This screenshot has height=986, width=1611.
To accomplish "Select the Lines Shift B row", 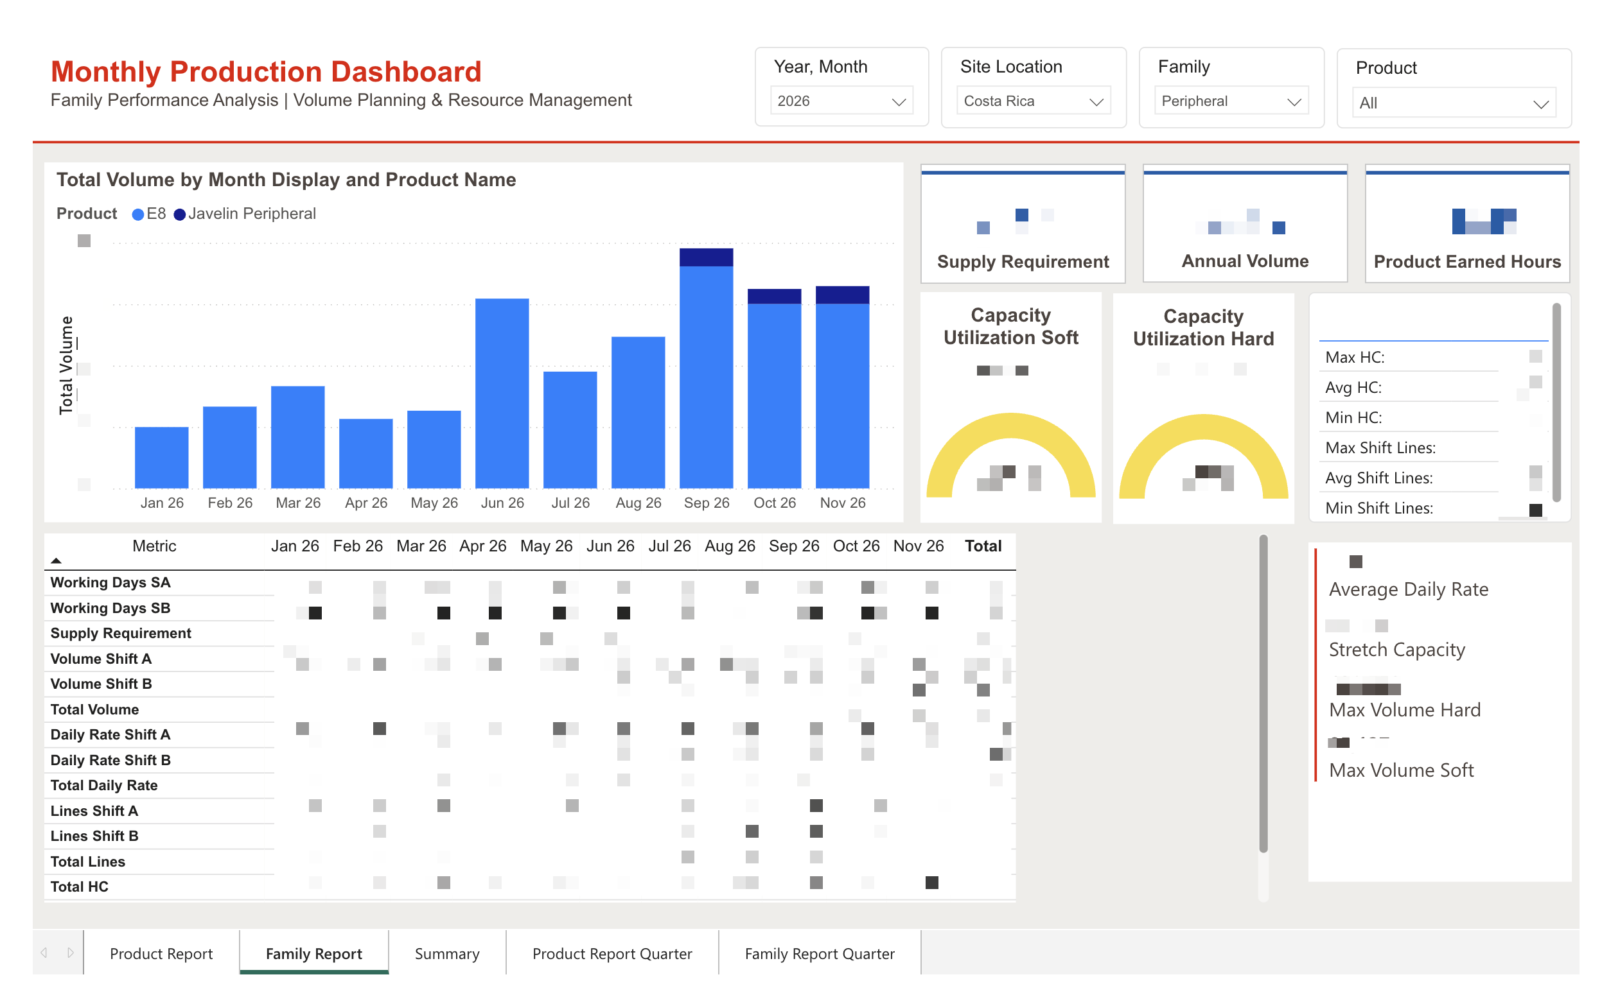I will coord(529,836).
